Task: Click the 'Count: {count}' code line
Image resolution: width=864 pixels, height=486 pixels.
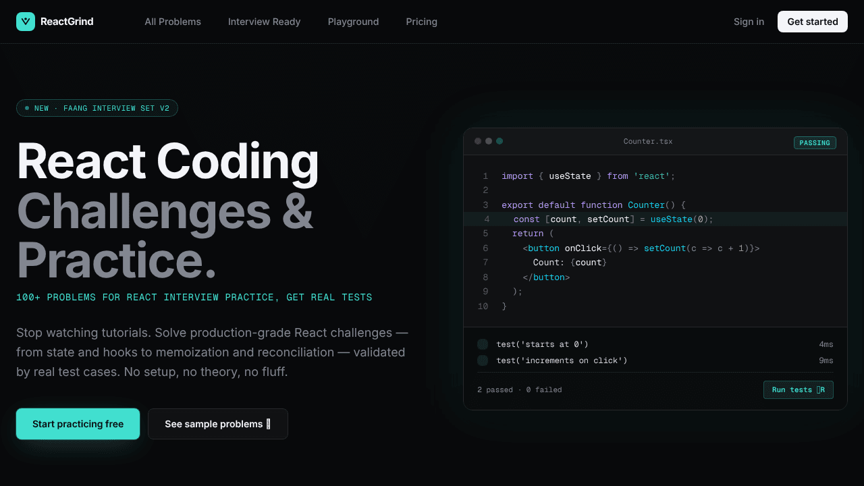Action: pos(570,262)
